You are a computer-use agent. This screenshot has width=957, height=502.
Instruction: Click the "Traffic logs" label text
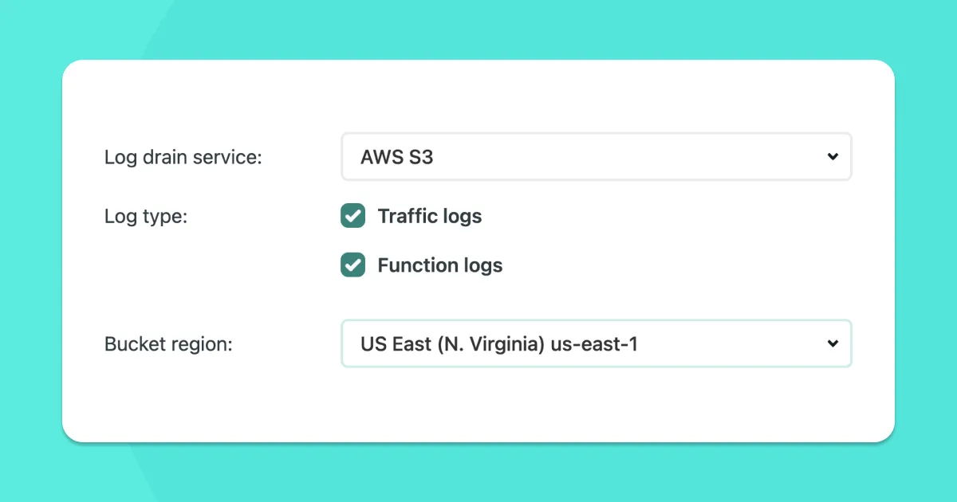tap(429, 216)
